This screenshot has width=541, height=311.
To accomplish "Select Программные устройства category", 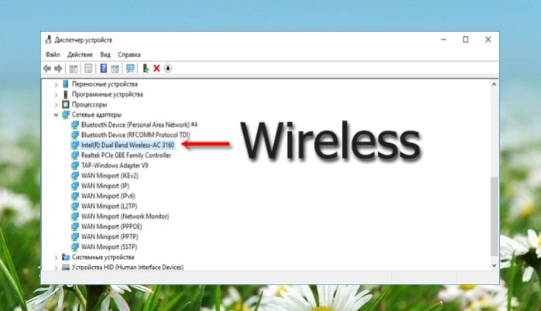I will coord(108,94).
